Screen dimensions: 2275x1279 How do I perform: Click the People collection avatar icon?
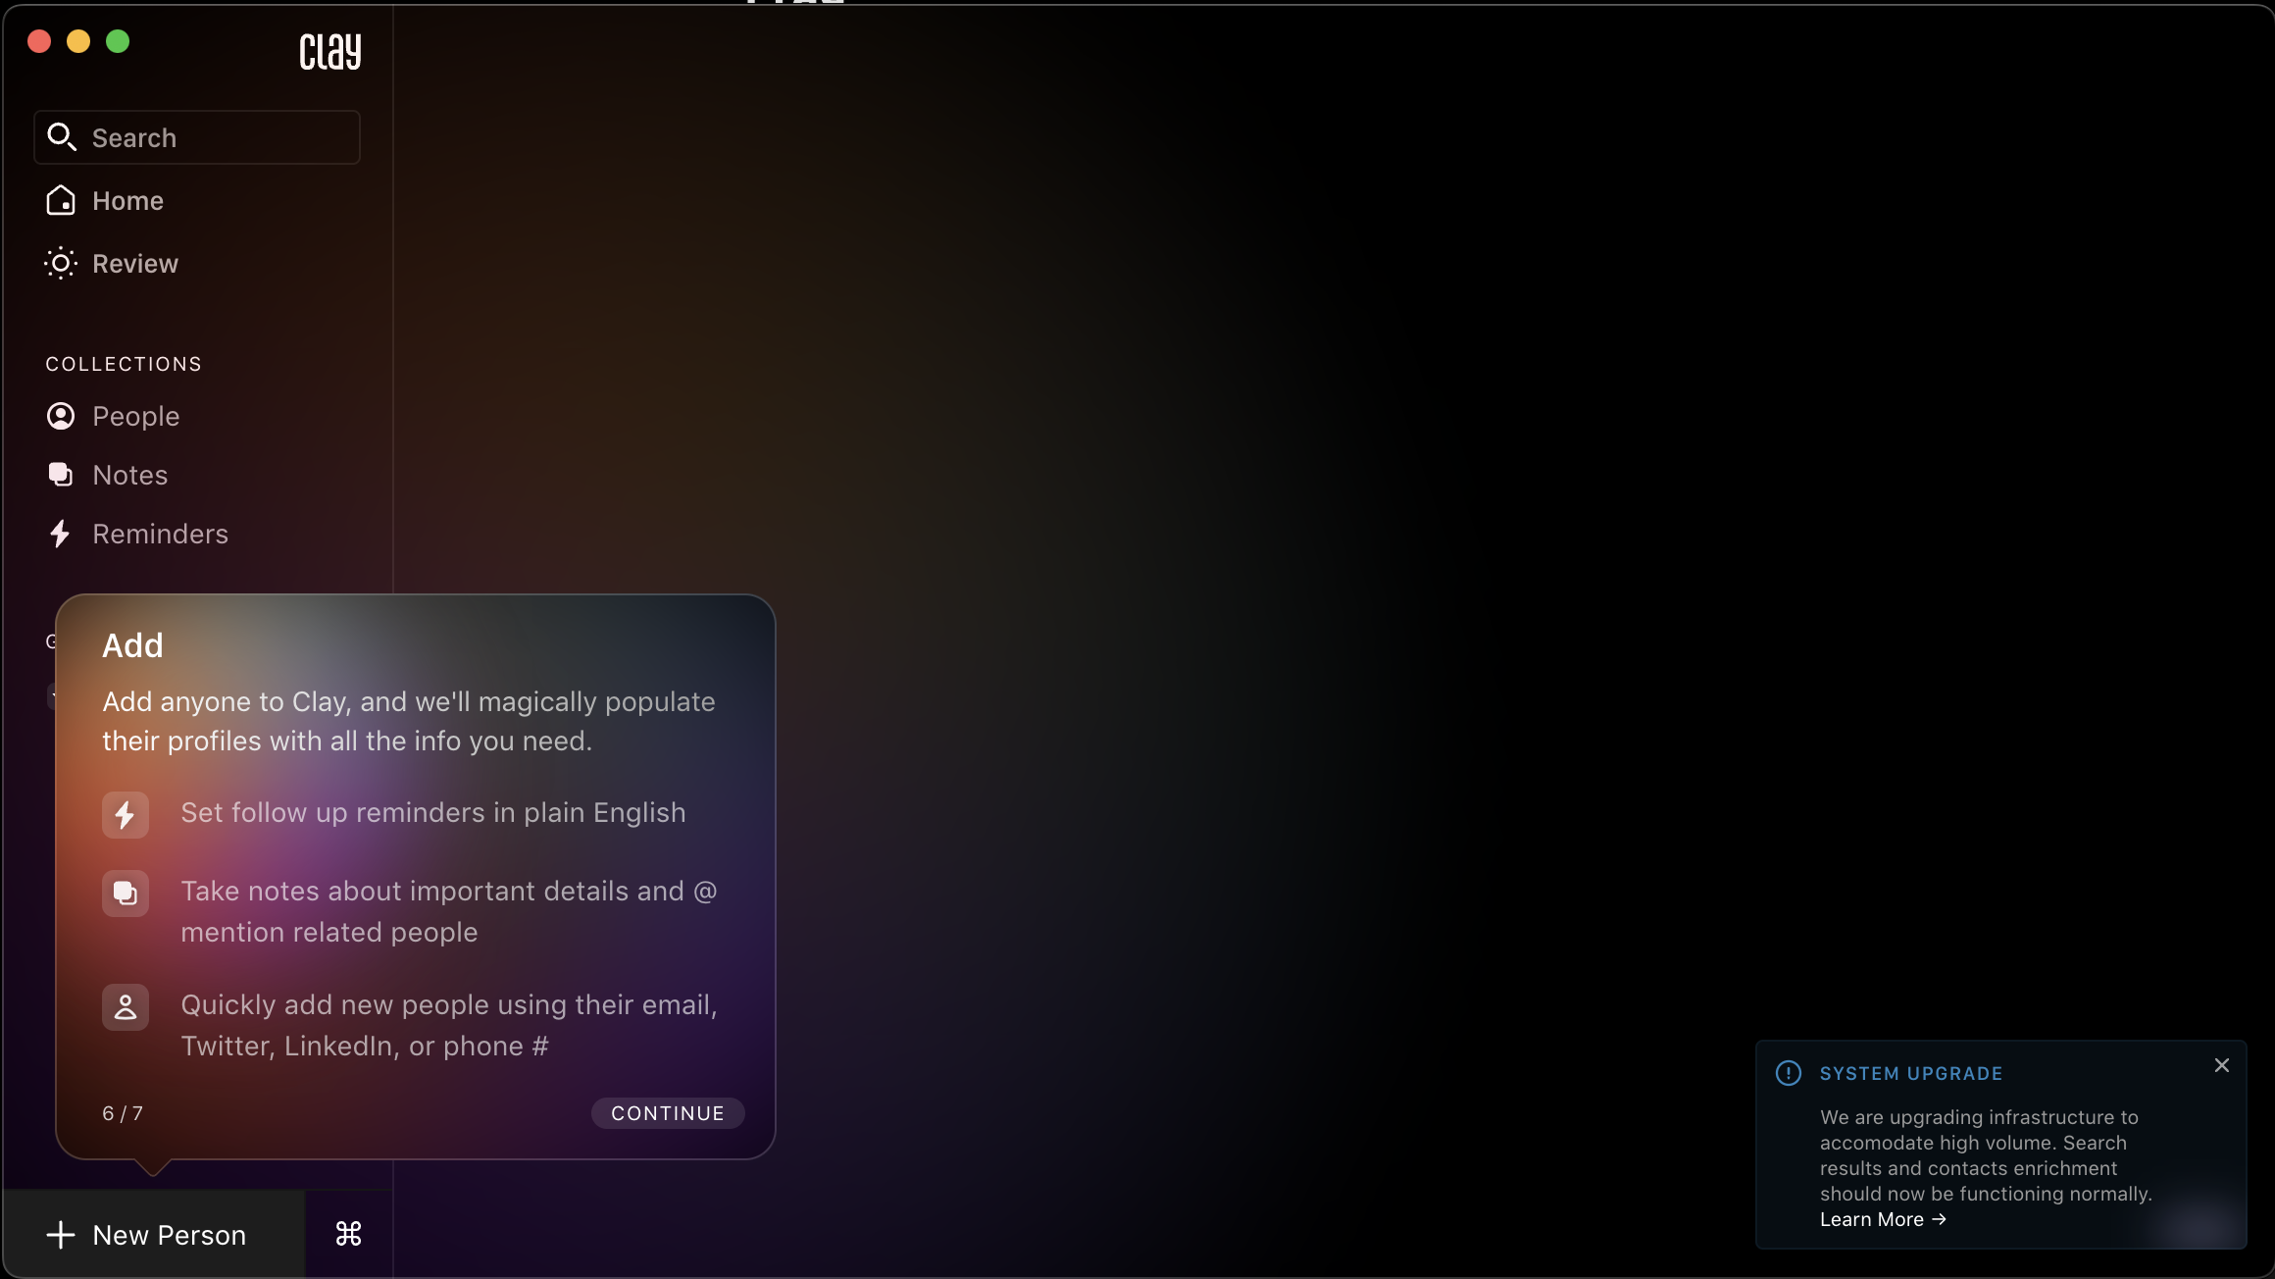(61, 416)
